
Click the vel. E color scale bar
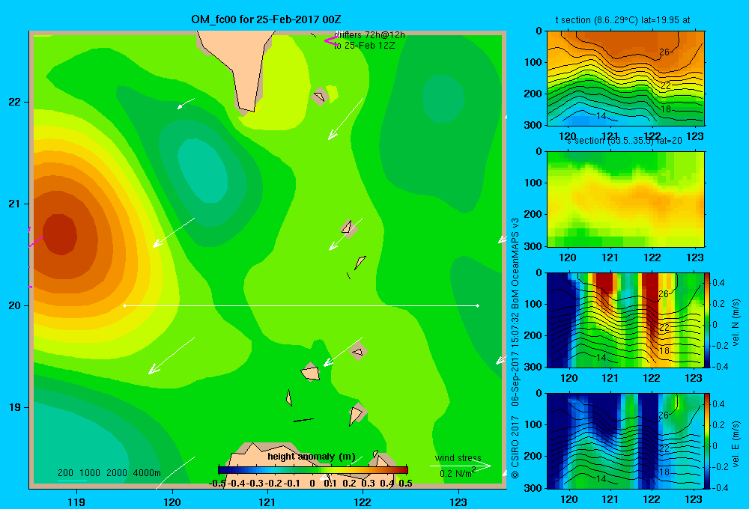point(708,441)
